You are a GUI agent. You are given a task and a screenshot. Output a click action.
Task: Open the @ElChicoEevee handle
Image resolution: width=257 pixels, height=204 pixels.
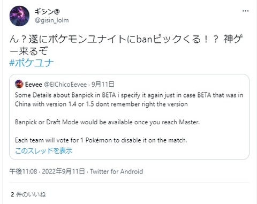[x=65, y=84]
